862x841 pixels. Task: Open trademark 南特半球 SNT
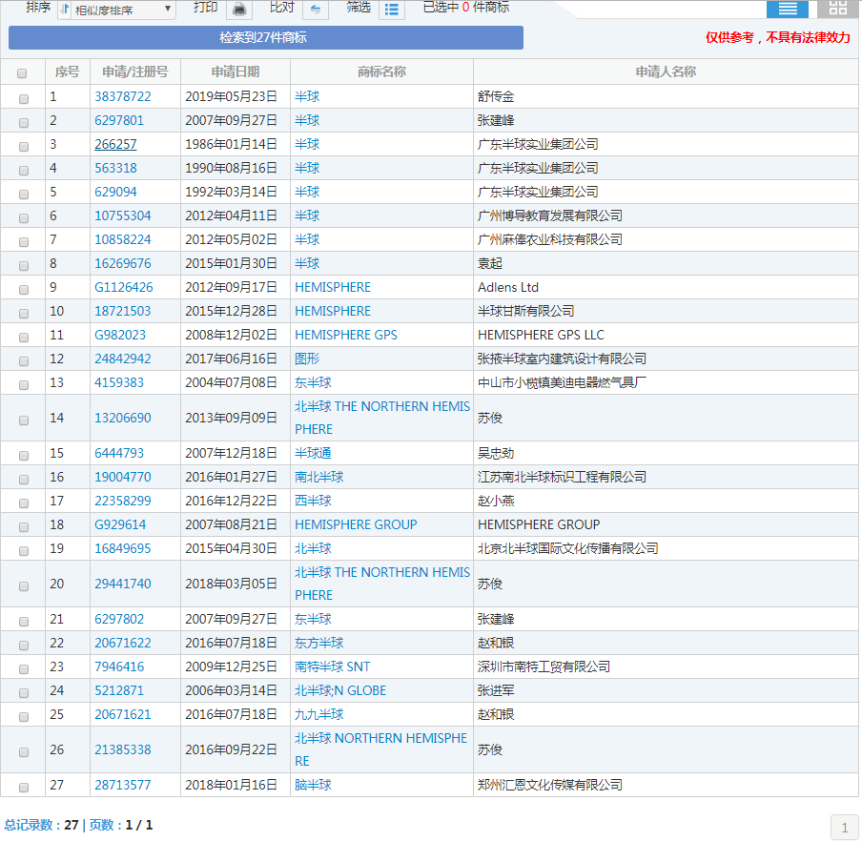(x=332, y=667)
